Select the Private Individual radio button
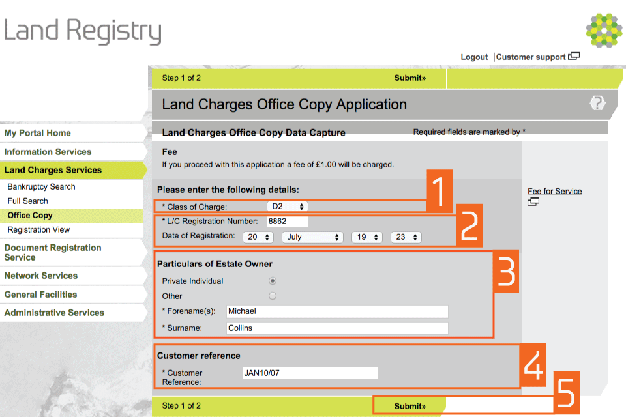 [273, 281]
